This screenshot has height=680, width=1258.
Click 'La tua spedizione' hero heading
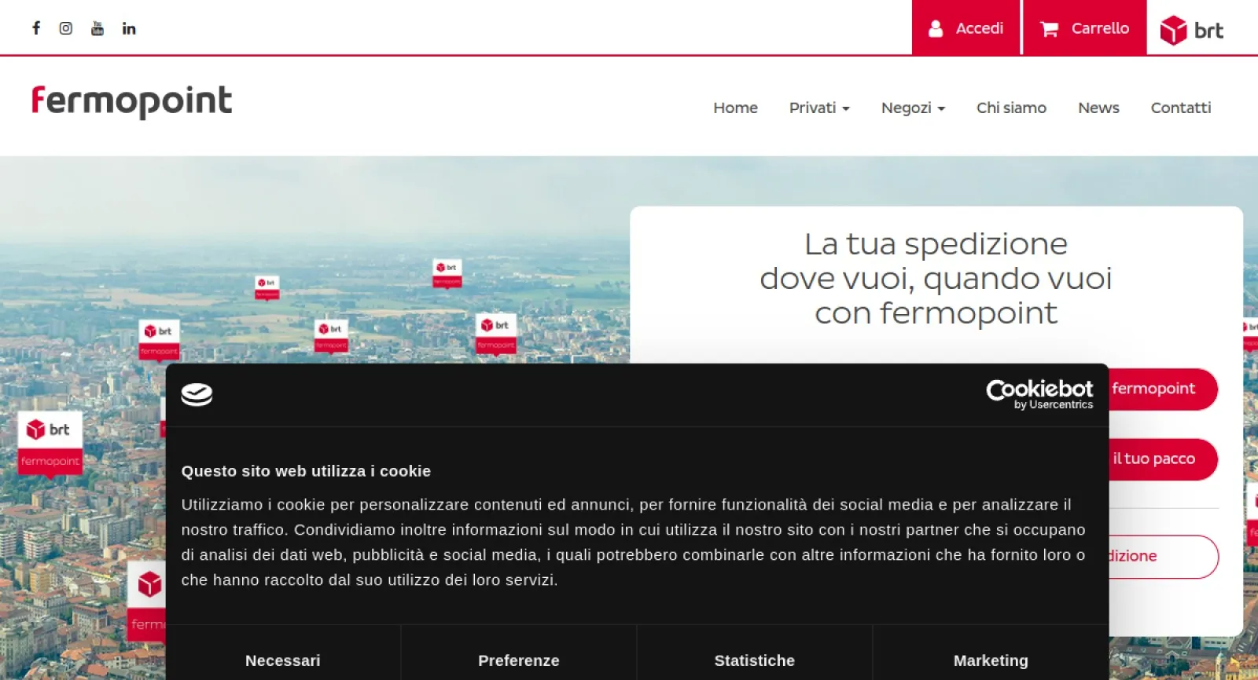(936, 278)
